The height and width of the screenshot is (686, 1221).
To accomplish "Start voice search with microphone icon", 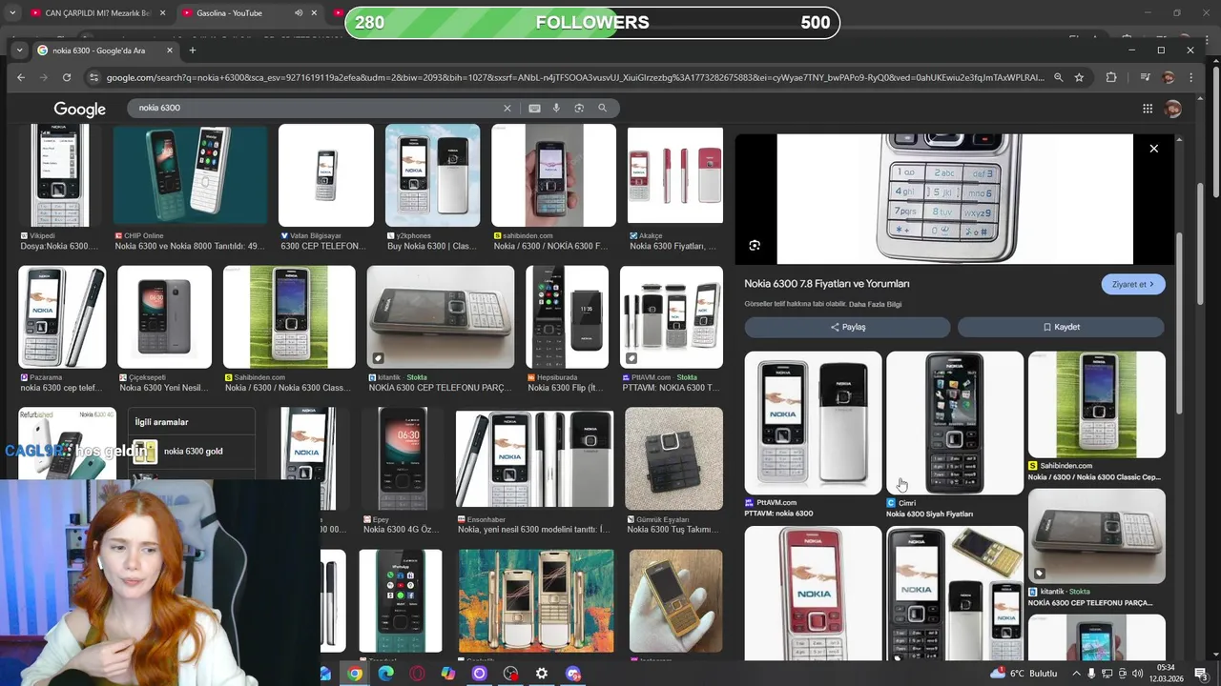I will (x=556, y=108).
